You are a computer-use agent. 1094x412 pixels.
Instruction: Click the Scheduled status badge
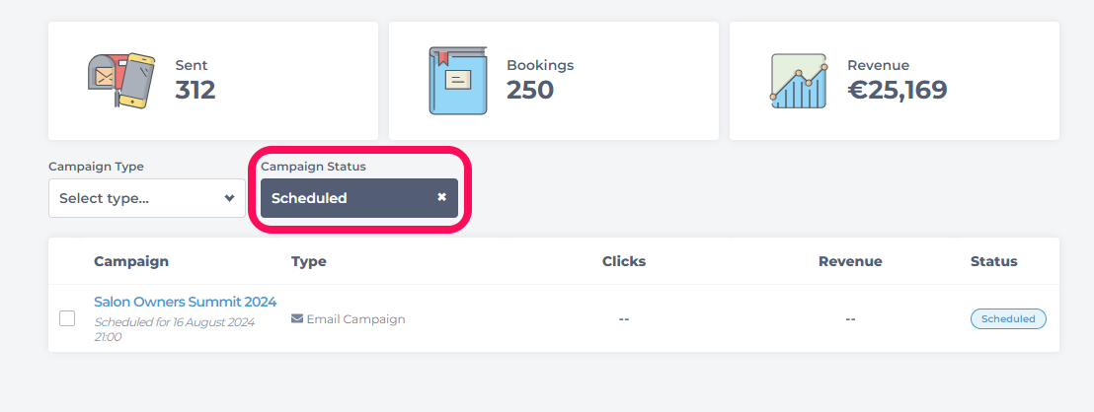click(1008, 318)
